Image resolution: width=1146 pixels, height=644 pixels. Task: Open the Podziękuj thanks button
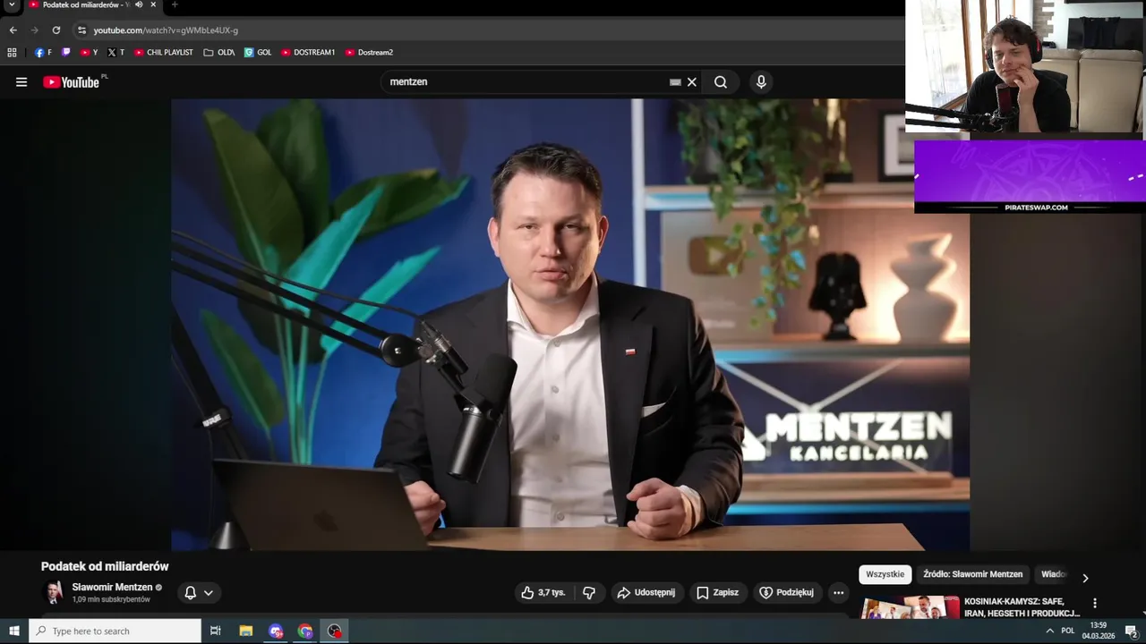[x=786, y=593]
